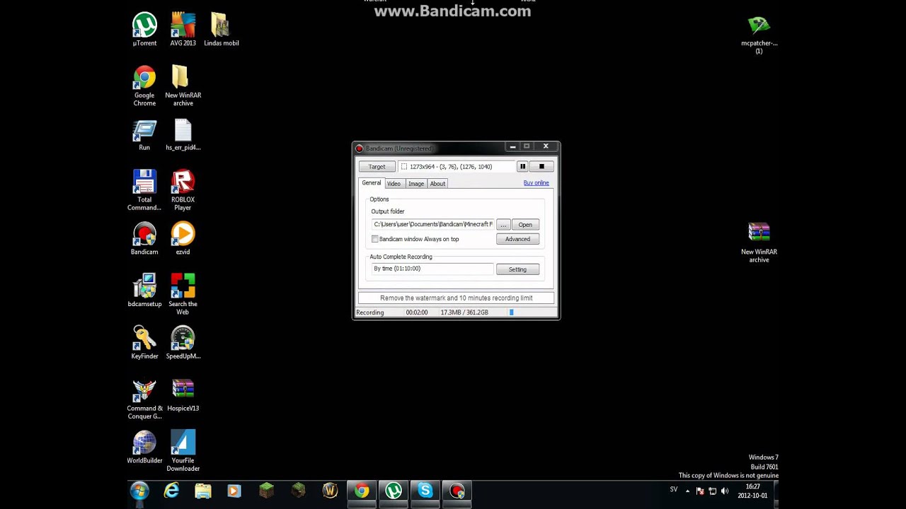The width and height of the screenshot is (906, 509).
Task: Select the hs_err_pid4 text file icon
Action: [183, 135]
